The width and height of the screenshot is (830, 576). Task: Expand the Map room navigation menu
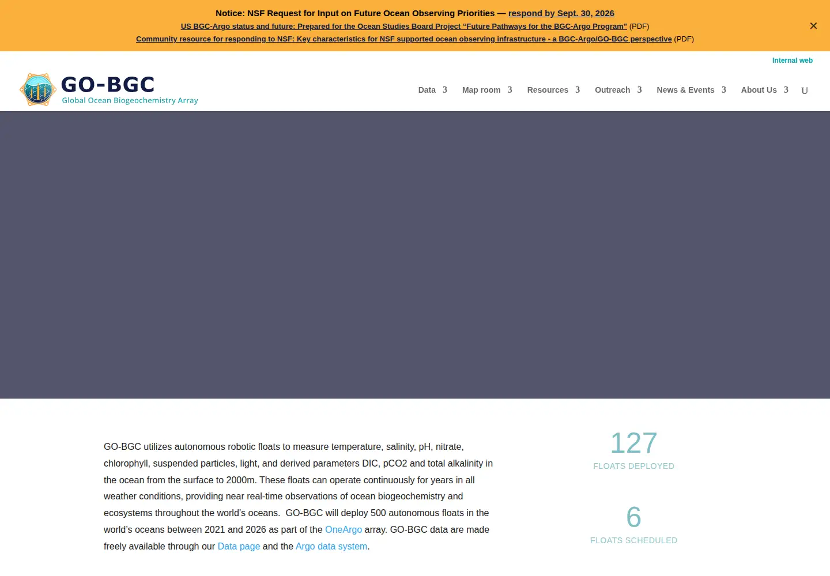487,90
